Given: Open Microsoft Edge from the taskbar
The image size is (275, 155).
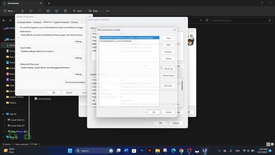Looking at the screenshot, I should point(174,151).
